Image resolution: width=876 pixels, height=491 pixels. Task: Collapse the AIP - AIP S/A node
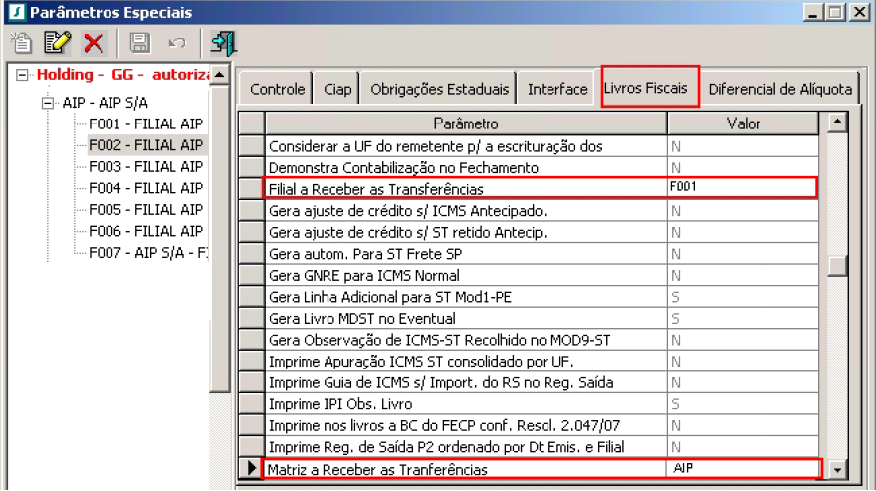tap(48, 103)
